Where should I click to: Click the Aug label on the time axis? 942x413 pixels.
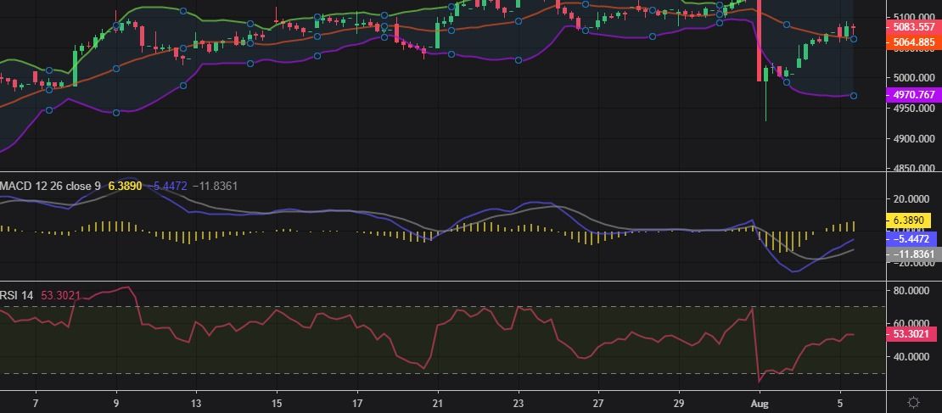(x=760, y=402)
